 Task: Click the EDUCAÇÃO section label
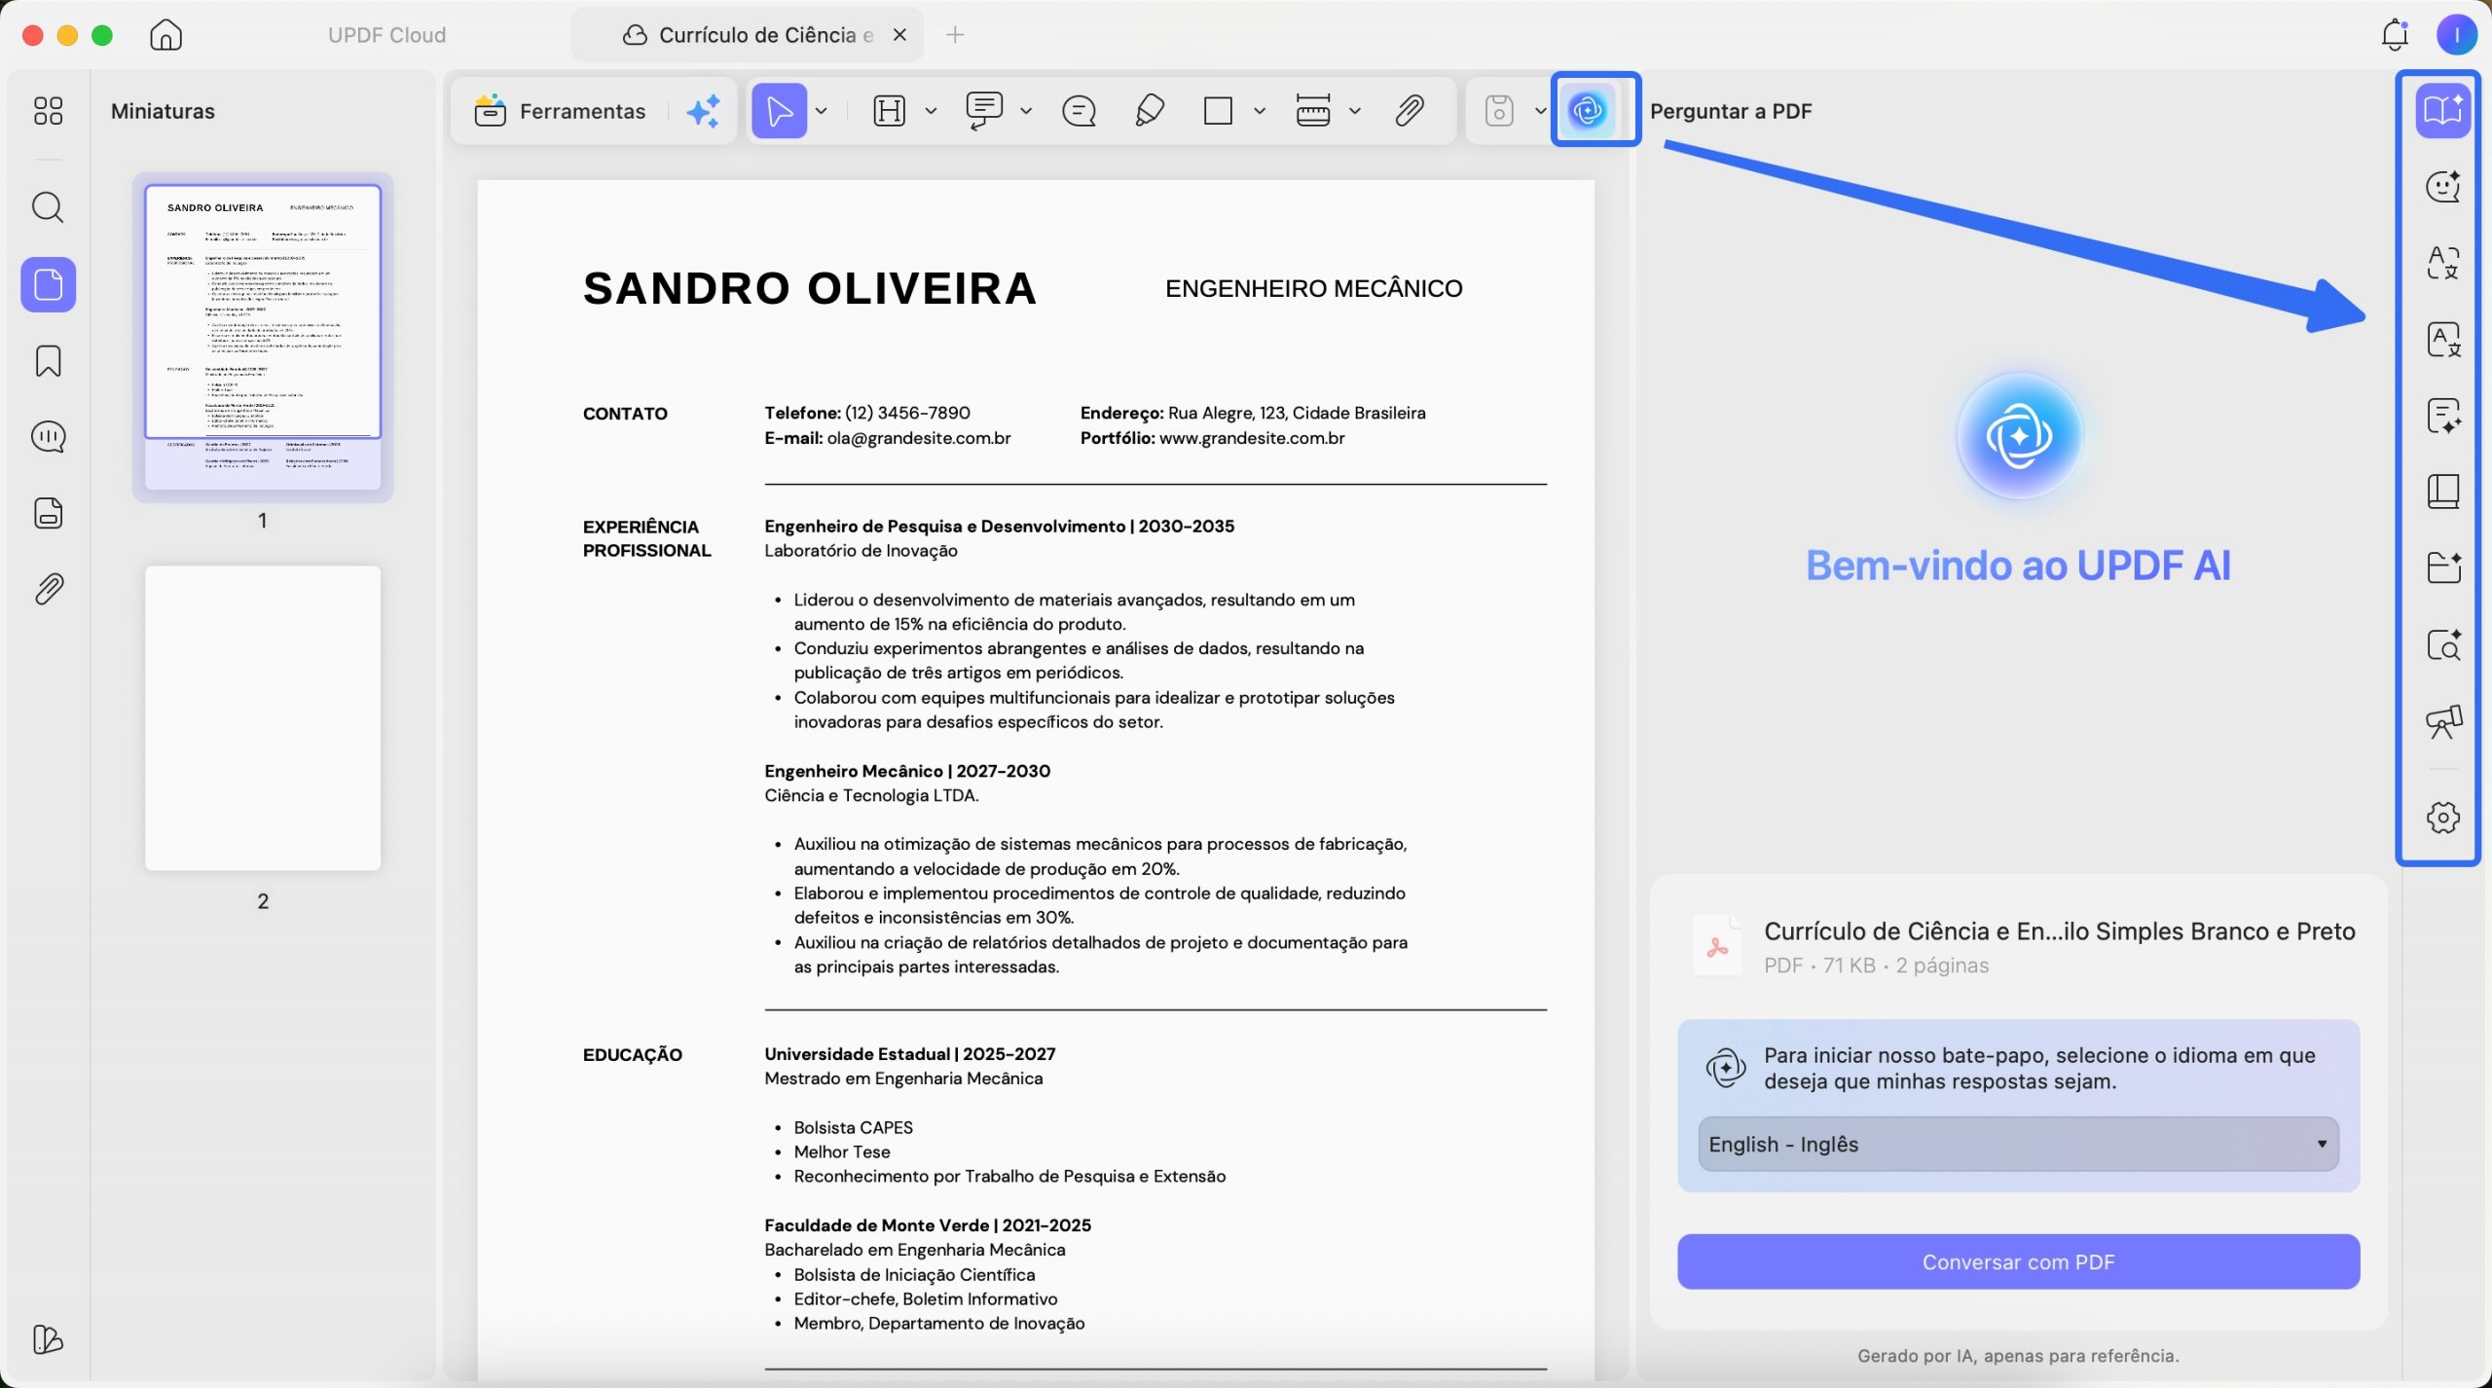click(x=633, y=1055)
